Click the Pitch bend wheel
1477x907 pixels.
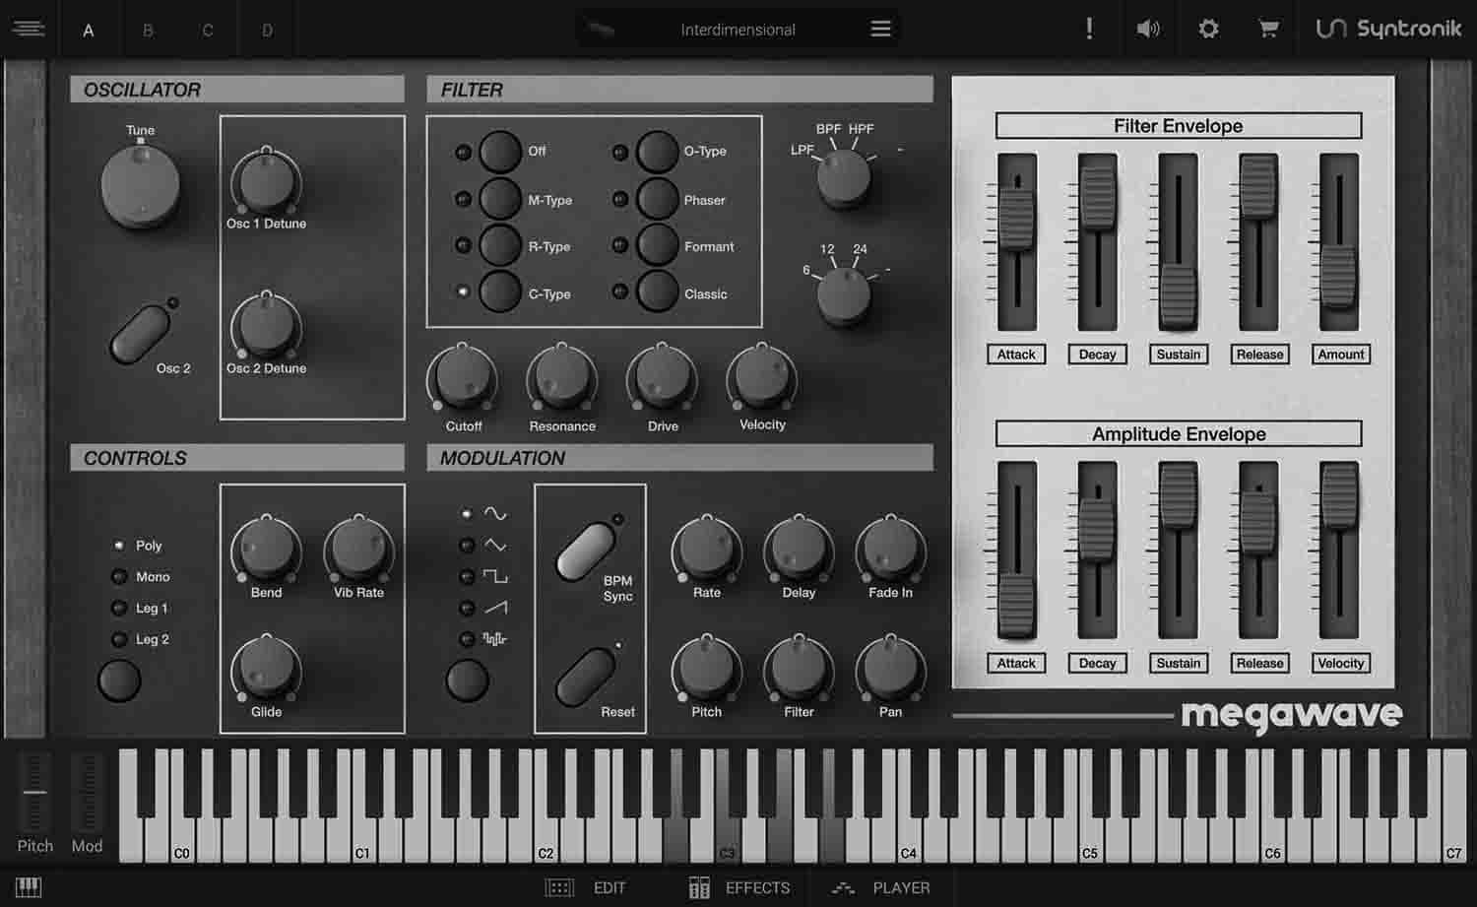point(34,792)
